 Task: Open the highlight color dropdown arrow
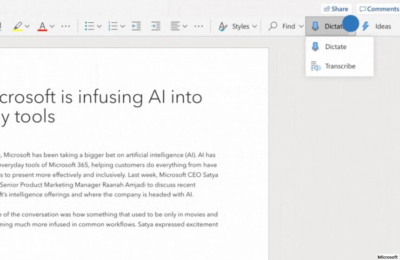click(x=27, y=26)
